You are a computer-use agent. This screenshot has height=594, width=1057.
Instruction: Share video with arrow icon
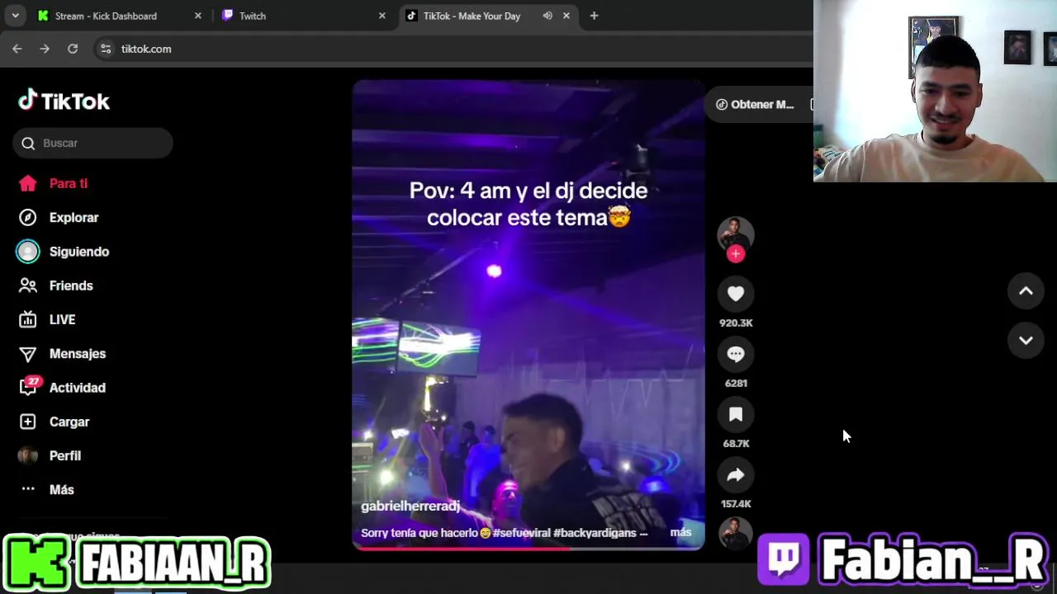(x=736, y=474)
